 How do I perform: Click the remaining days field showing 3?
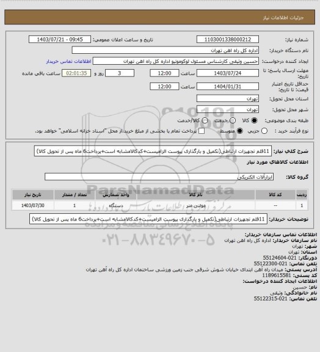coord(120,73)
